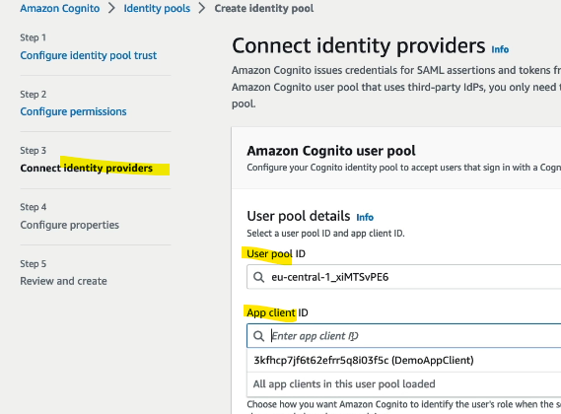The height and width of the screenshot is (414, 561).
Task: Click the User pool ID label
Action: [x=276, y=253]
